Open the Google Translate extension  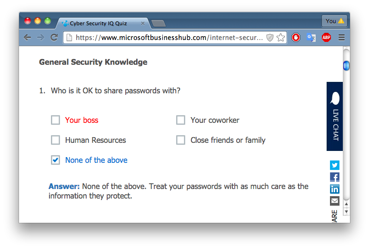[x=311, y=38]
